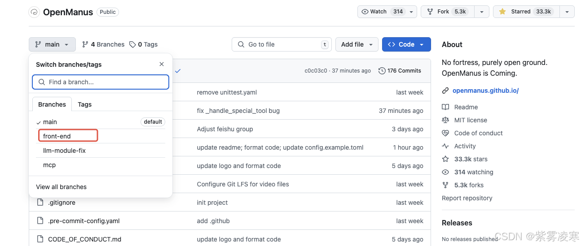Click the Code of conduct heart icon

[445, 133]
